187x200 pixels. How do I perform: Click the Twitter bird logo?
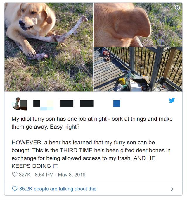click(172, 100)
